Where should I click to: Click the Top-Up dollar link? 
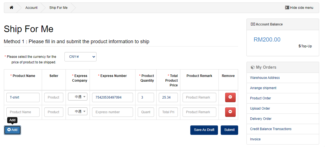[x=305, y=46]
